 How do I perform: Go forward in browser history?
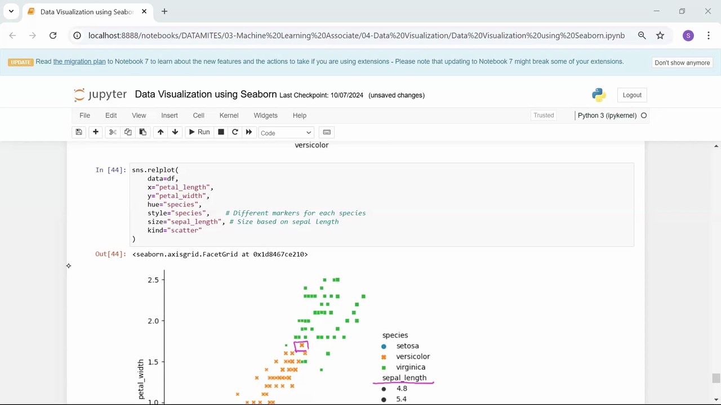pos(33,35)
